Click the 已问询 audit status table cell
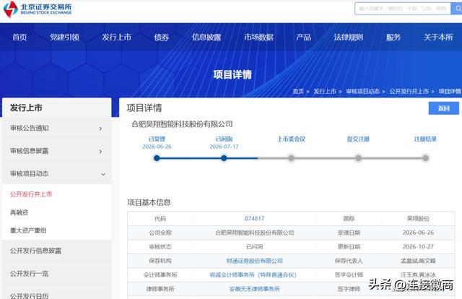 pos(254,246)
